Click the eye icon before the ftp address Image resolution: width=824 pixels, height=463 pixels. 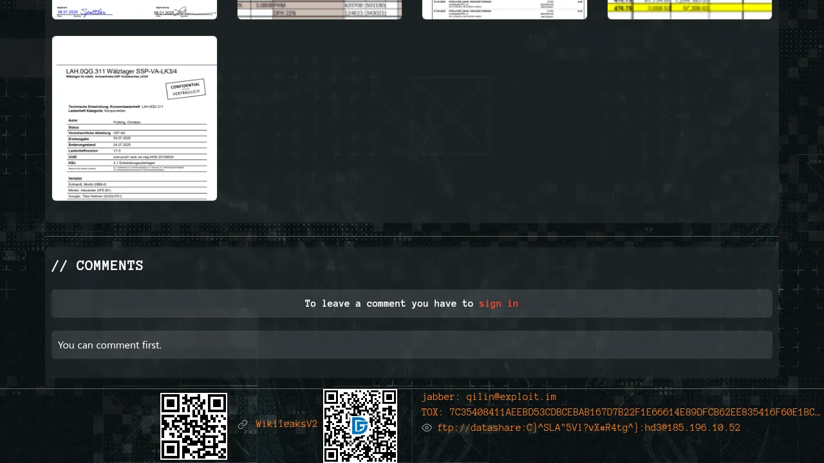[427, 428]
